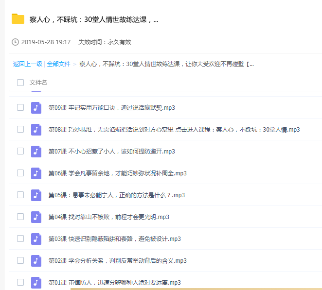This screenshot has height=290, width=322.
Task: Open file 第08课 巧妙恭维
Action: tap(174, 130)
